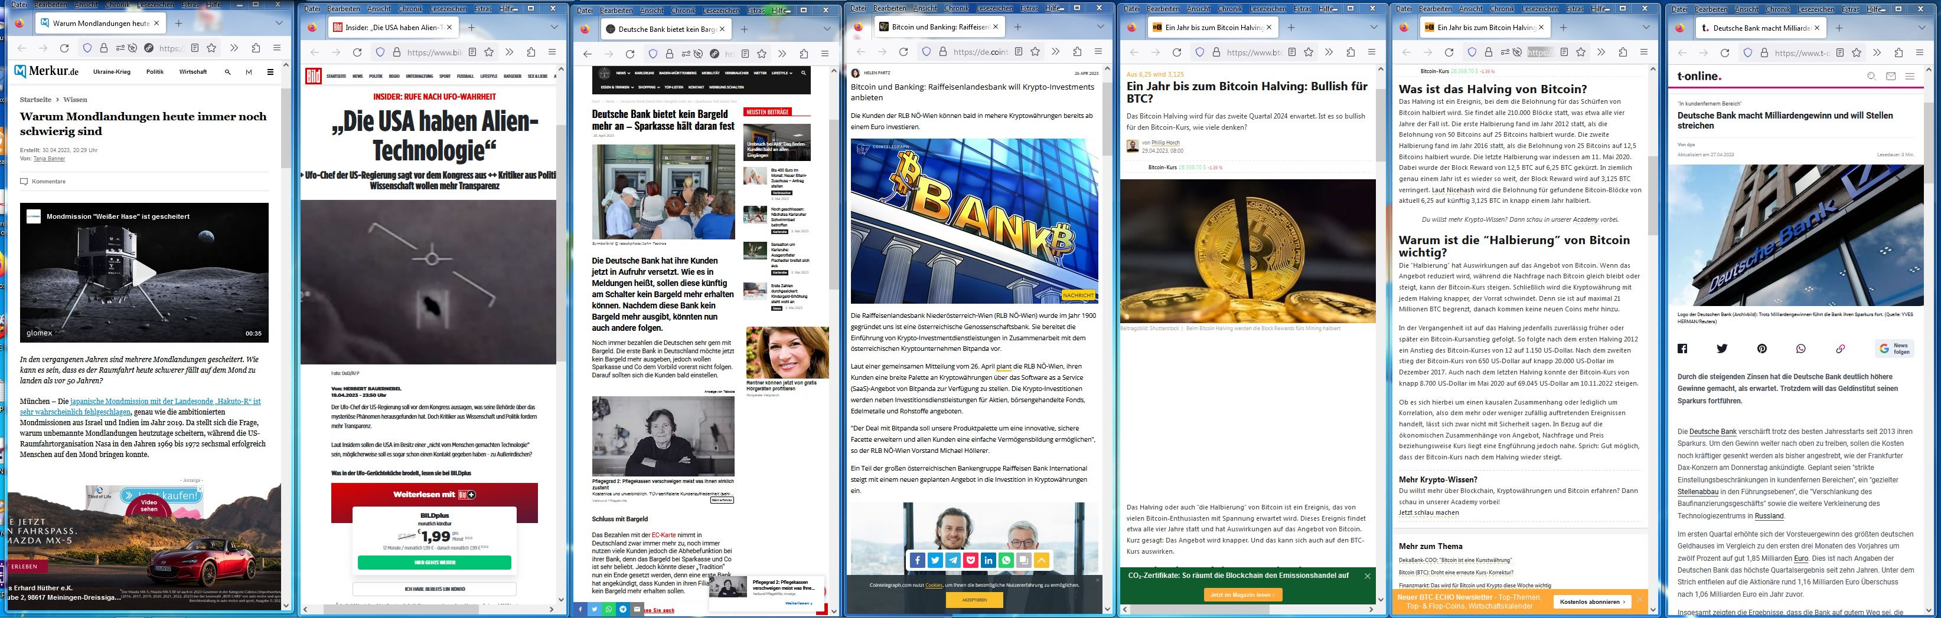Open Lesezeichen menu in BILD window
The width and height of the screenshot is (1941, 618).
[448, 9]
